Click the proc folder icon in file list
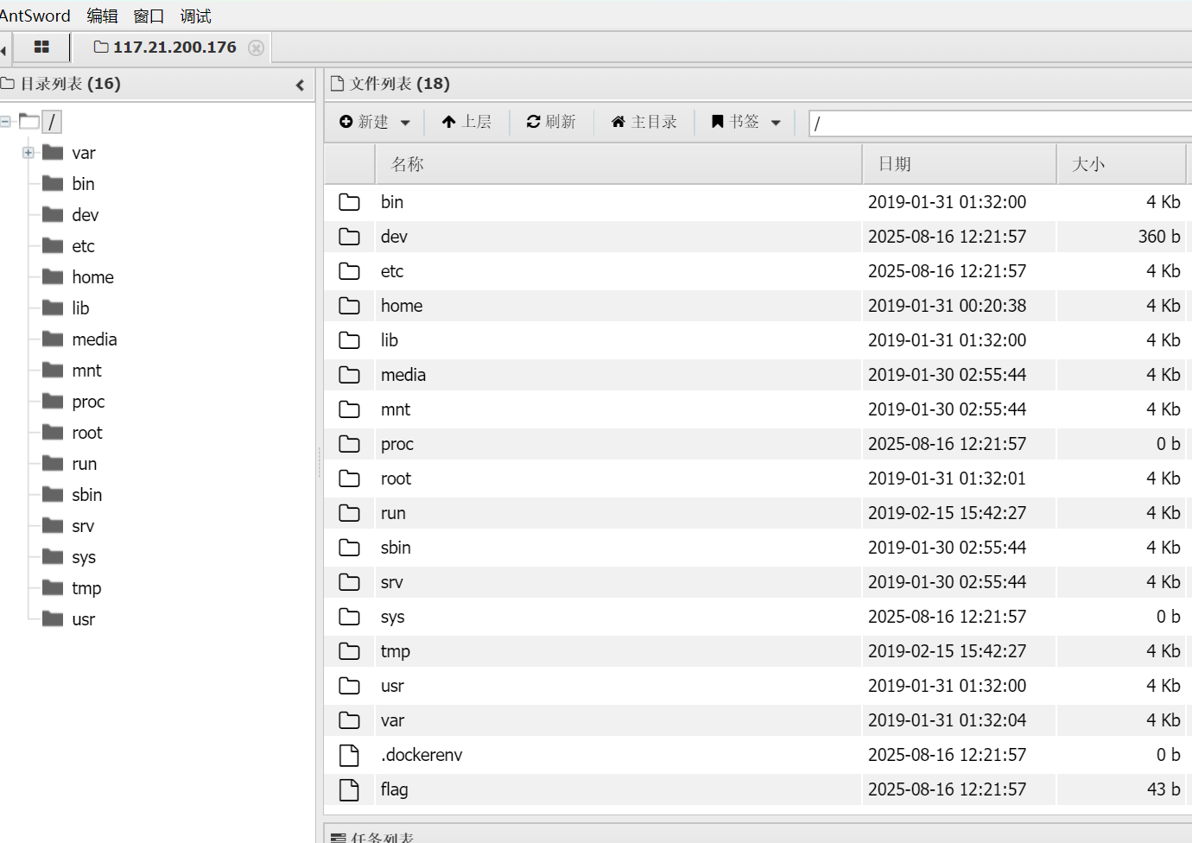Viewport: 1192px width, 843px height. tap(349, 444)
